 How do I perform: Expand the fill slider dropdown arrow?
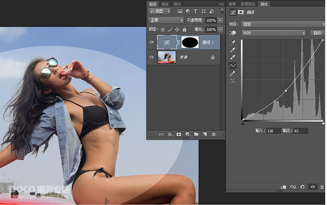(220, 29)
